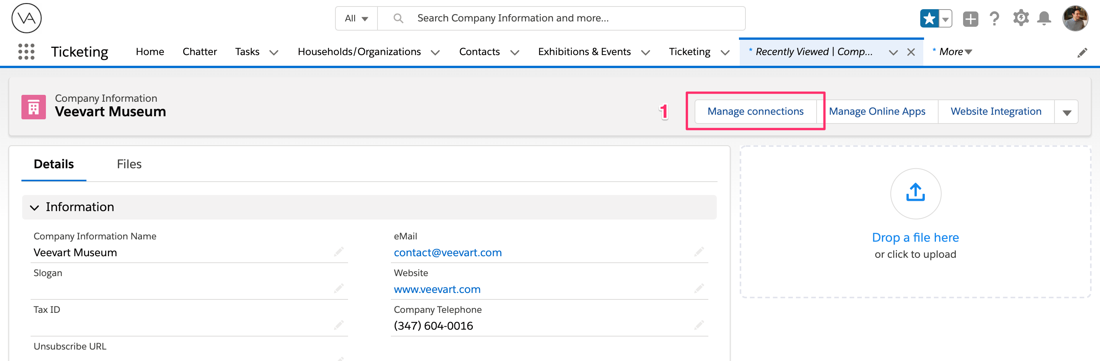Open the user profile avatar
Image resolution: width=1100 pixels, height=361 pixels.
coord(1076,18)
